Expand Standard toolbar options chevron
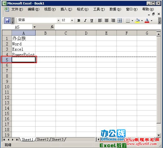The image size is (163, 148). (x=13, y=21)
